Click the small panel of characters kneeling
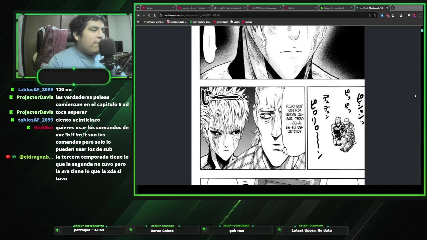Viewport: 427px width, 240px height. coord(336,128)
